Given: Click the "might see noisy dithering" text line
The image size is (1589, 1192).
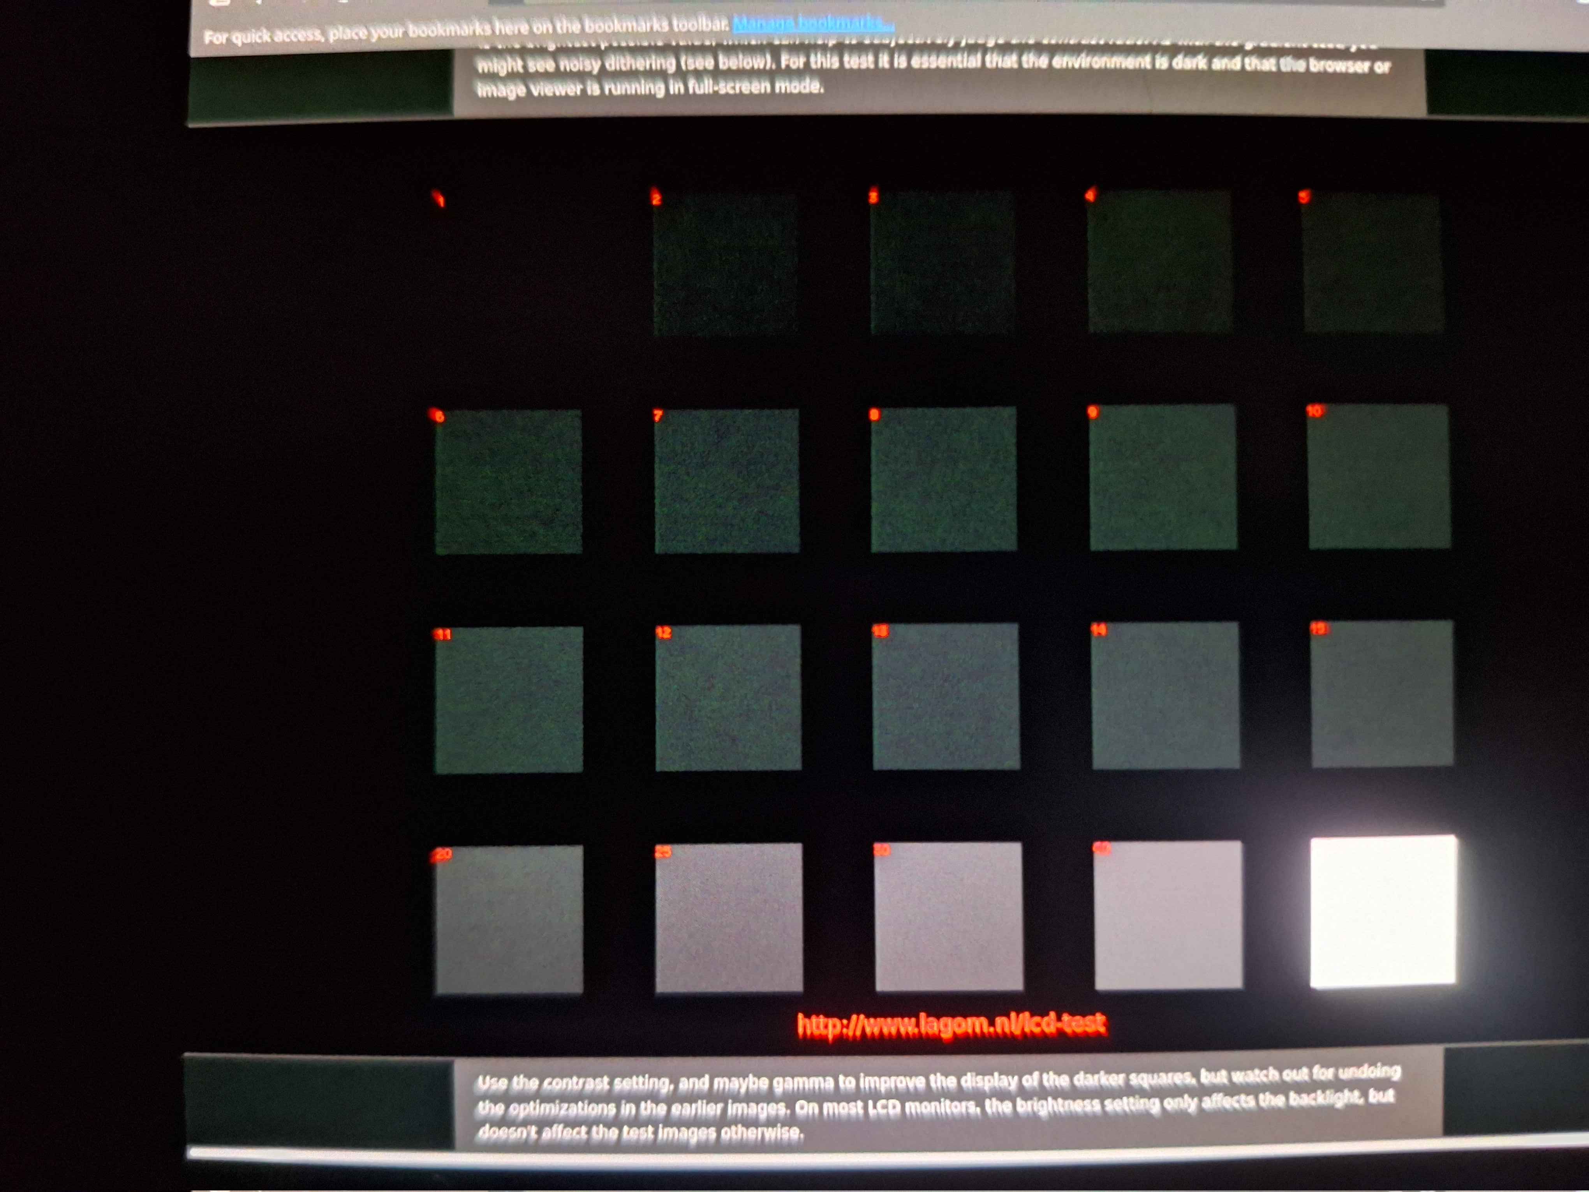Looking at the screenshot, I should coord(934,63).
